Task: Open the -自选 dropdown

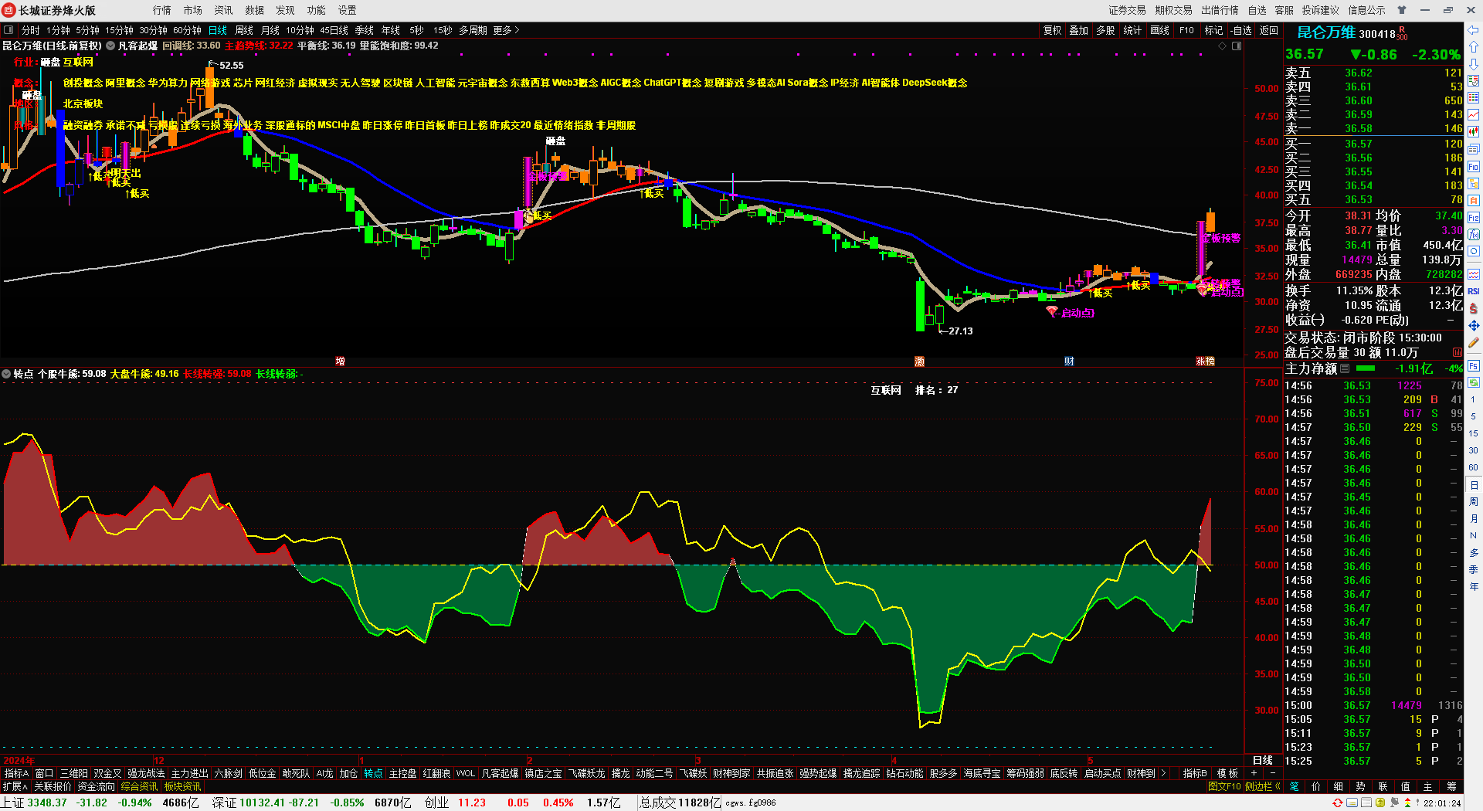Action: coord(1240,30)
